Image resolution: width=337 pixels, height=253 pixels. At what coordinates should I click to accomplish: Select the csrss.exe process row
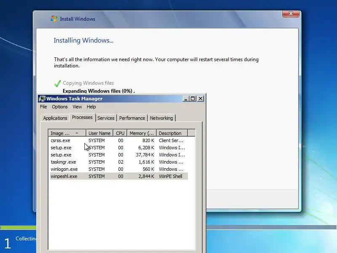pyautogui.click(x=119, y=140)
